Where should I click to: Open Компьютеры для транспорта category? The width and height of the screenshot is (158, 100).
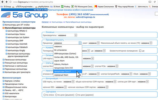[x=16, y=72]
